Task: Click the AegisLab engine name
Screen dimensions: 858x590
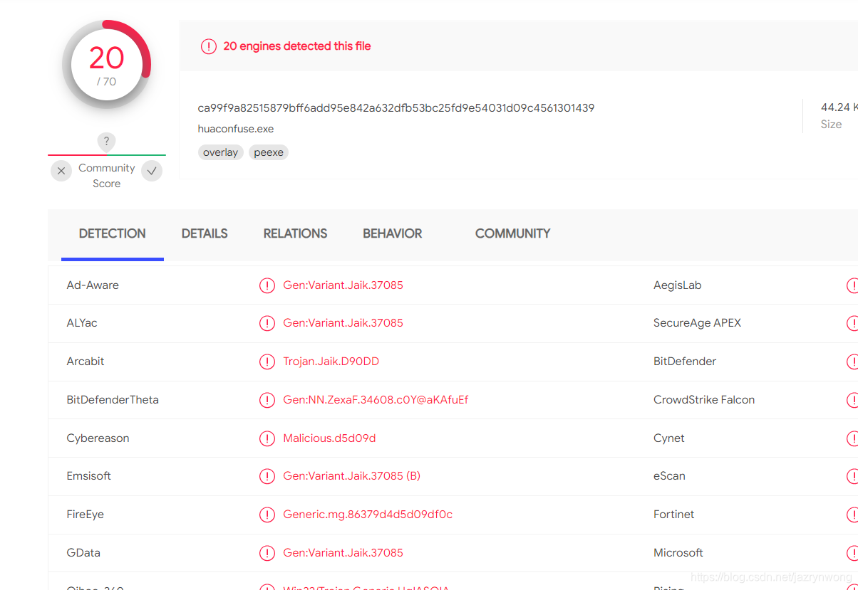Action: click(677, 285)
